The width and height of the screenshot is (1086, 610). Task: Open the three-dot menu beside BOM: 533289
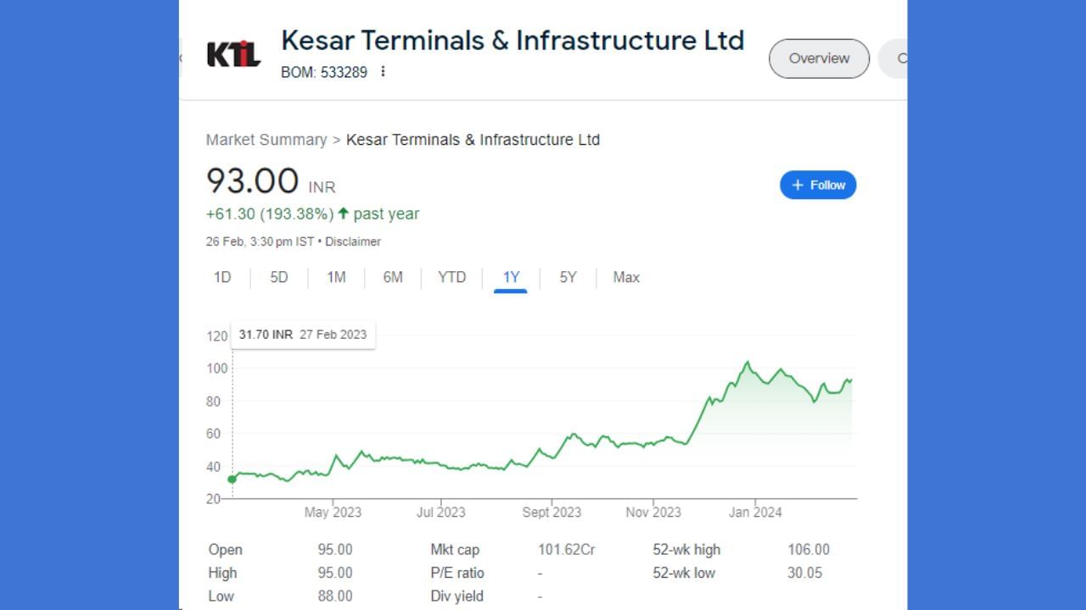point(383,71)
